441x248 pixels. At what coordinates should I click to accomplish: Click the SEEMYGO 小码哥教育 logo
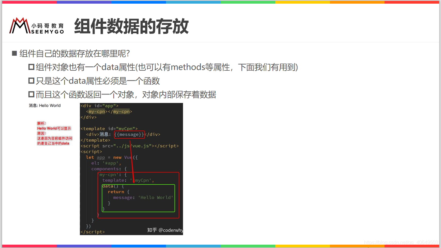36,26
